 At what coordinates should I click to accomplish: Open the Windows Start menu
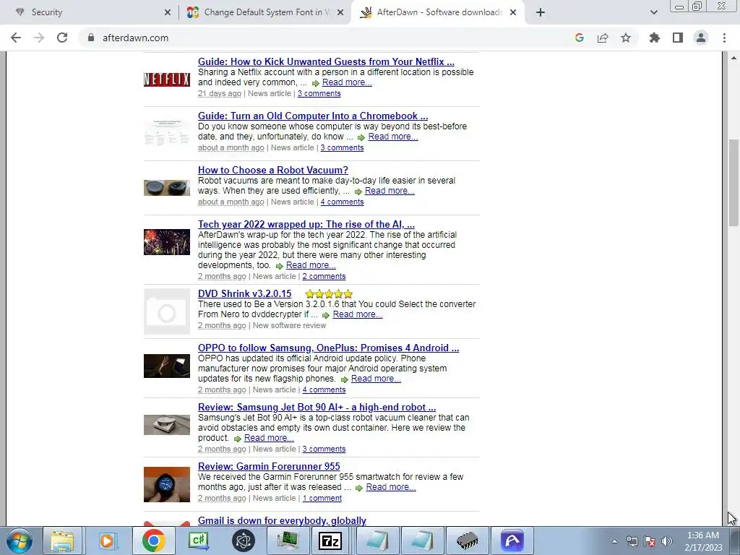(x=20, y=541)
